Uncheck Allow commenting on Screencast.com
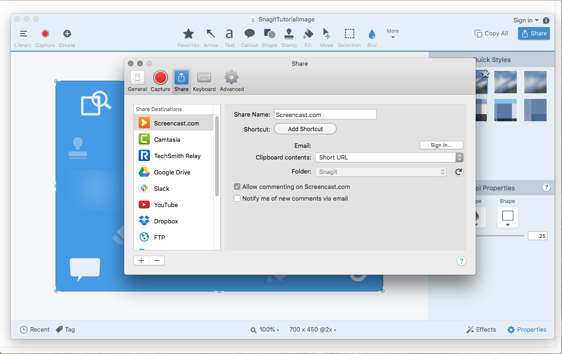This screenshot has height=354, width=562. [x=237, y=187]
